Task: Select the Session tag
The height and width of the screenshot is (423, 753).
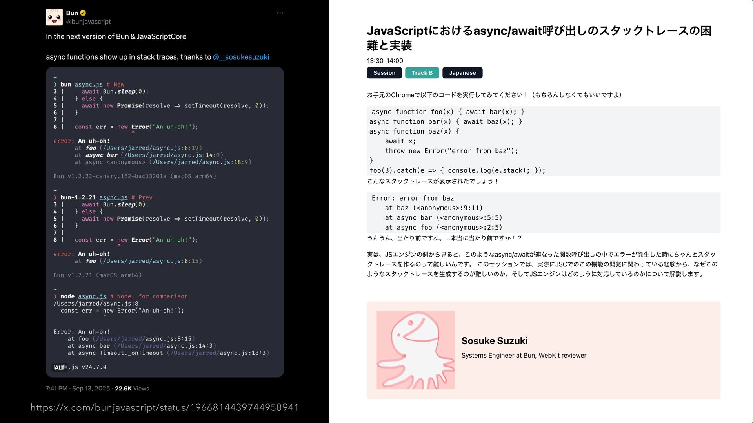Action: pos(384,73)
